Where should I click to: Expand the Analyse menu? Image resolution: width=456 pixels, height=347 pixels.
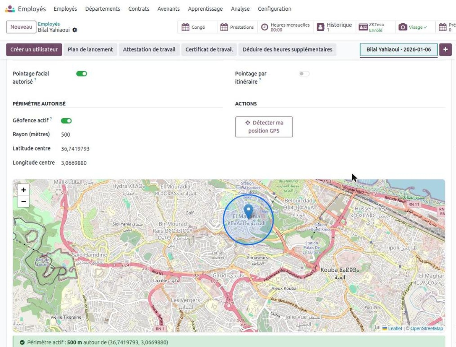[240, 9]
